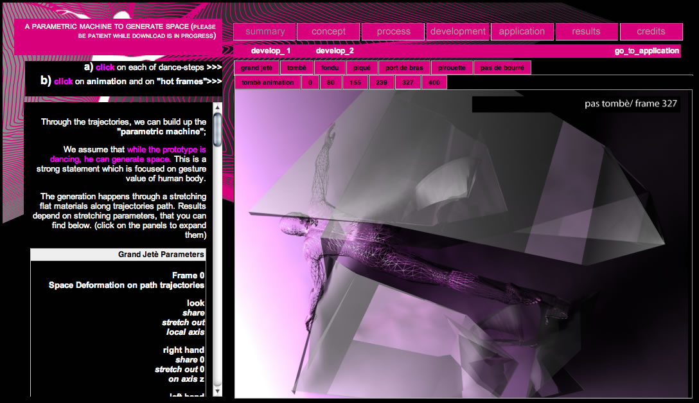Expand the Grand Jetè Parameters panel
The height and width of the screenshot is (403, 699).
click(118, 255)
